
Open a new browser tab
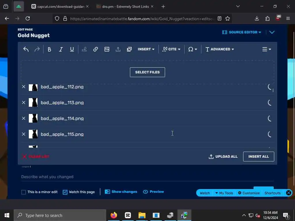point(163,7)
